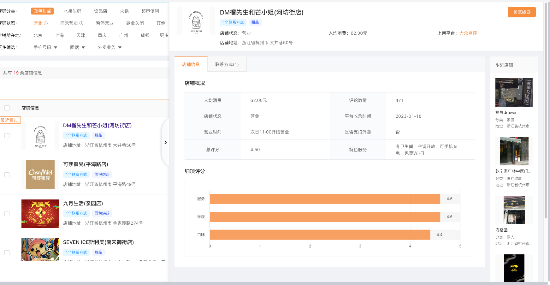Expand 更多 city options
The image size is (550, 285).
[164, 35]
